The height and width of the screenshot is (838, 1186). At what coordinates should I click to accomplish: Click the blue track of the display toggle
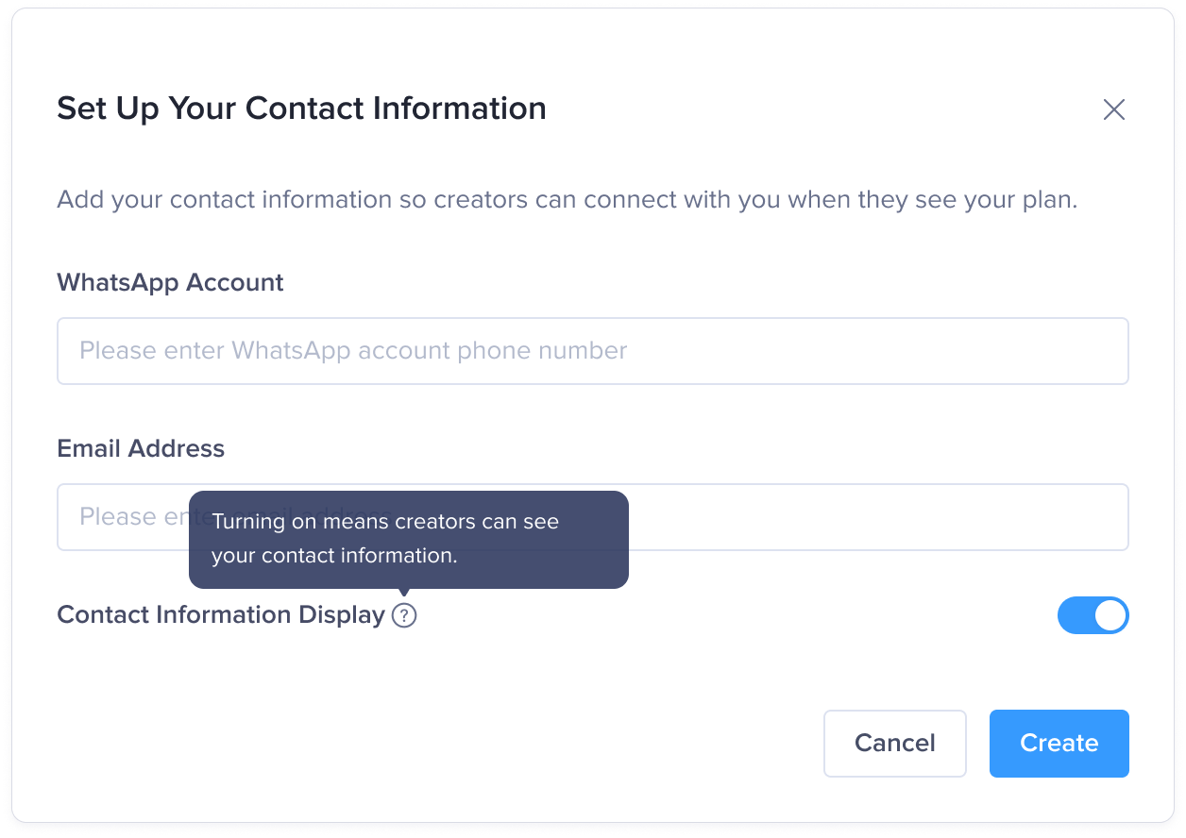(x=1075, y=615)
